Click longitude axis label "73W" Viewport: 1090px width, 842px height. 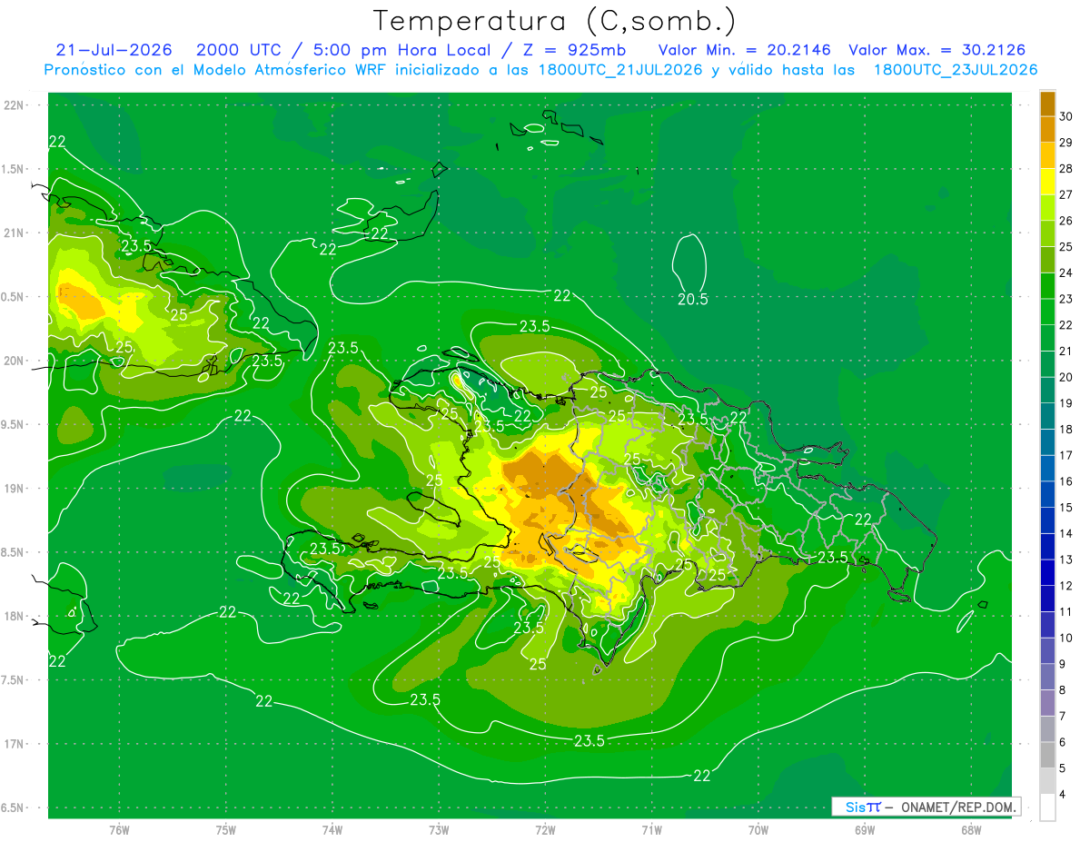tap(439, 830)
